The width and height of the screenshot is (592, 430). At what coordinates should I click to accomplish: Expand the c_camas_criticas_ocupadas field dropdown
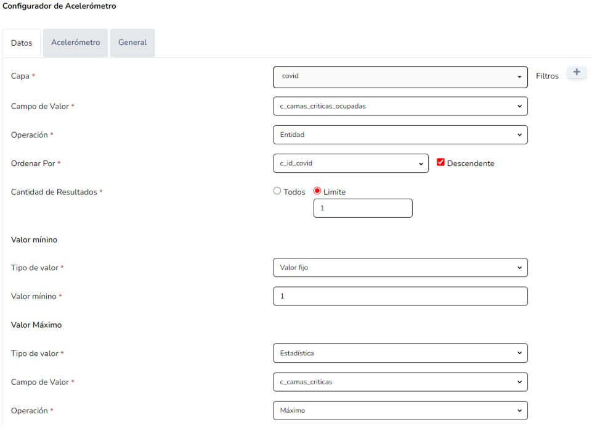tap(400, 106)
